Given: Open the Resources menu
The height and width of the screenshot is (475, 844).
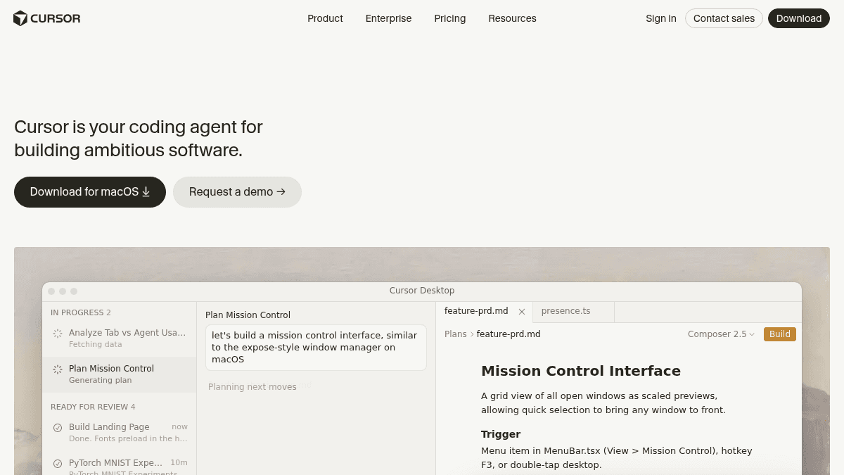Looking at the screenshot, I should [x=512, y=18].
